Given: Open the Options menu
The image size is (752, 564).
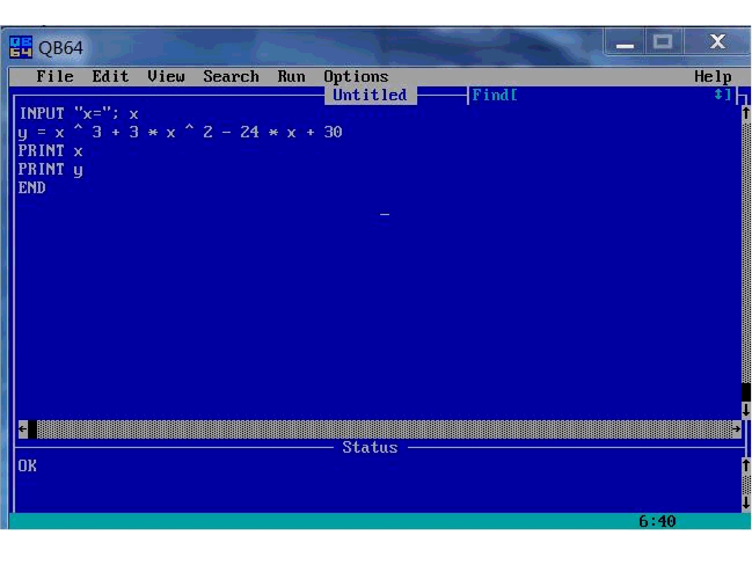Looking at the screenshot, I should click(x=356, y=77).
